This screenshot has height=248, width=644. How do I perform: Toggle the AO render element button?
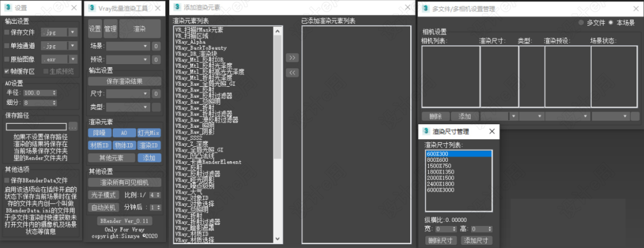(124, 133)
